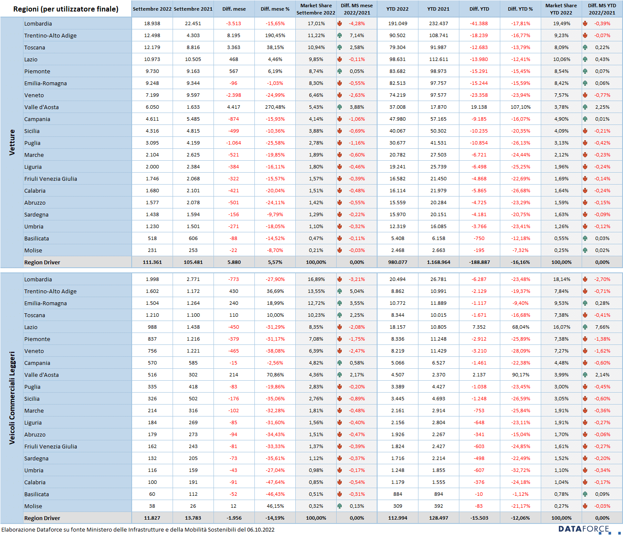Click the green up arrow in commercial vehicles Molise's monthly share column

point(340,506)
